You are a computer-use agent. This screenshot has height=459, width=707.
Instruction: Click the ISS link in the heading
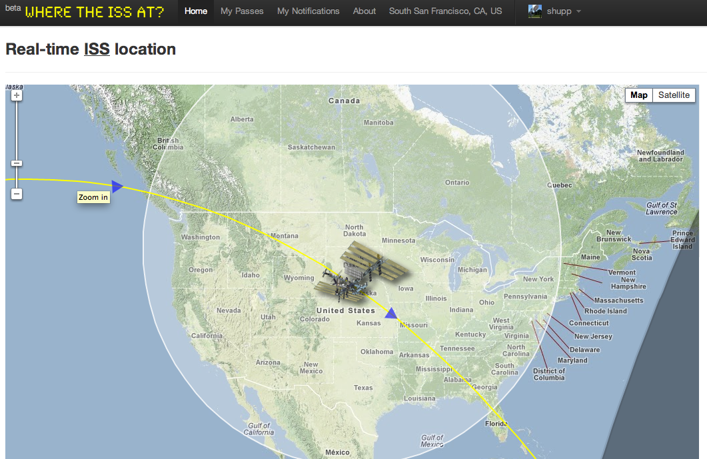97,49
